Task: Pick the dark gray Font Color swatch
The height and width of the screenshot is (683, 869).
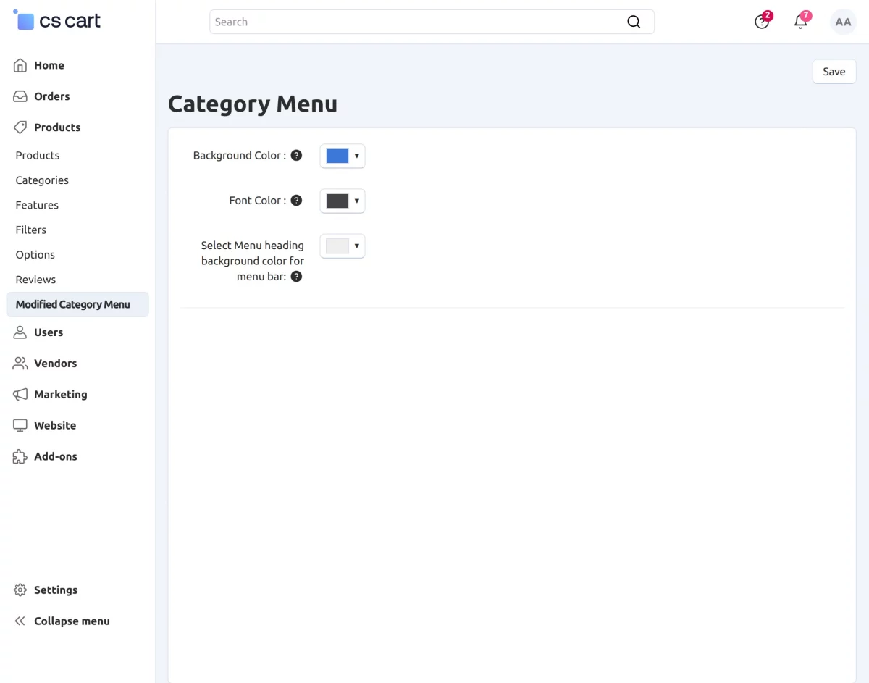Action: click(x=337, y=201)
